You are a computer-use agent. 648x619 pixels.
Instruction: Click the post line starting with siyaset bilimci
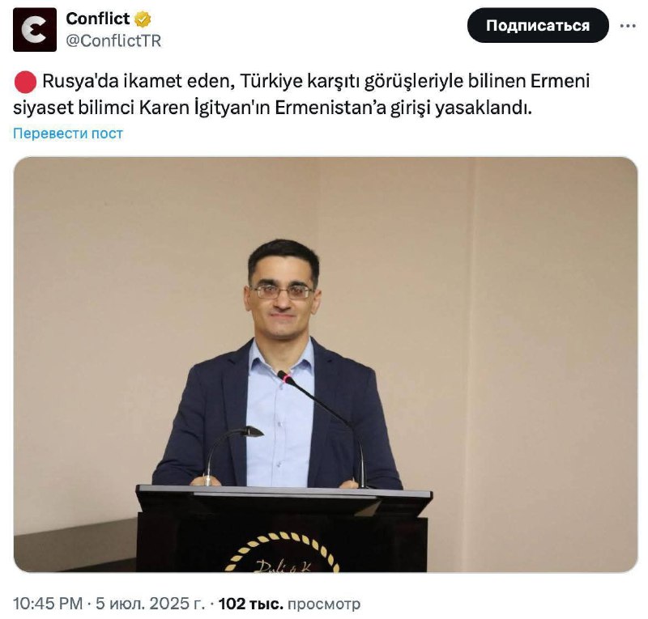(x=272, y=108)
